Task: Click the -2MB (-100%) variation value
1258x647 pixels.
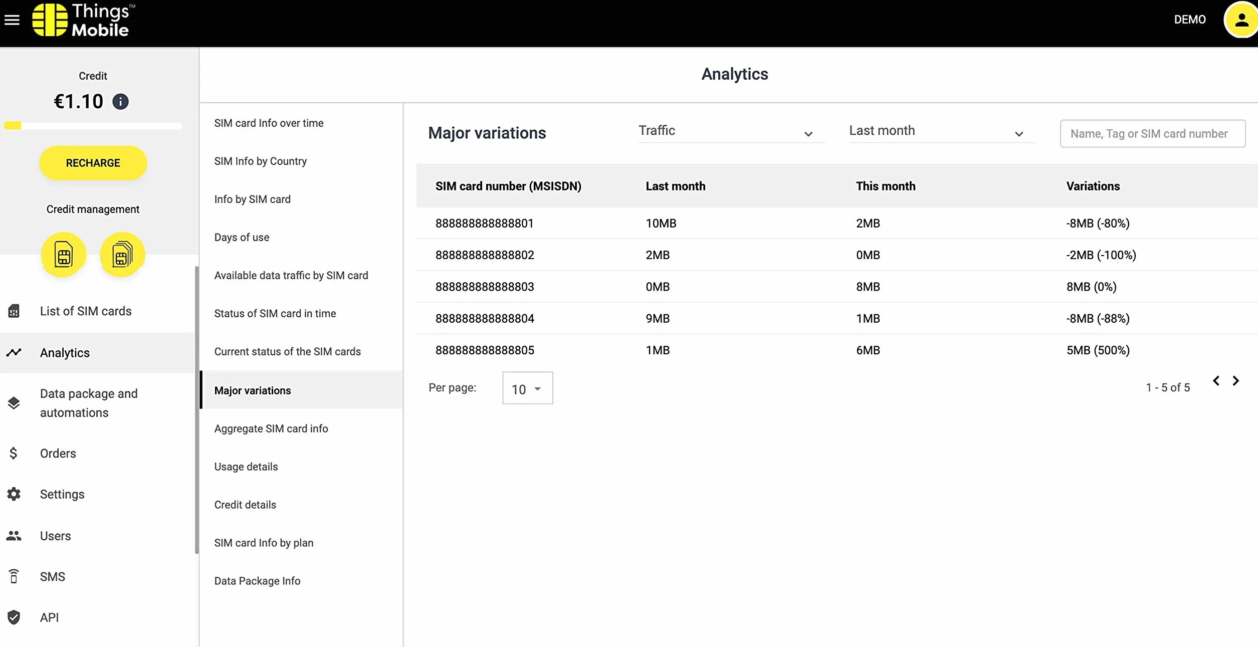Action: pos(1101,255)
